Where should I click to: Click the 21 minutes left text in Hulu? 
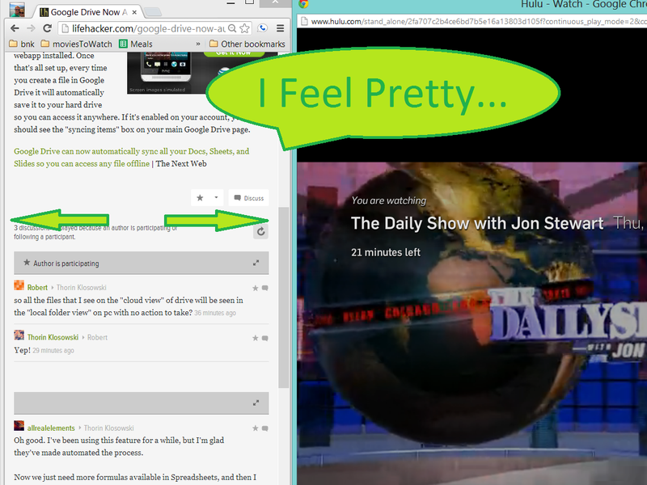(x=386, y=252)
